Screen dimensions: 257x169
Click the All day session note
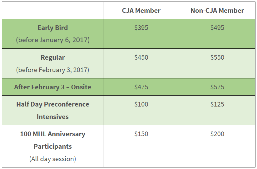pos(52,159)
